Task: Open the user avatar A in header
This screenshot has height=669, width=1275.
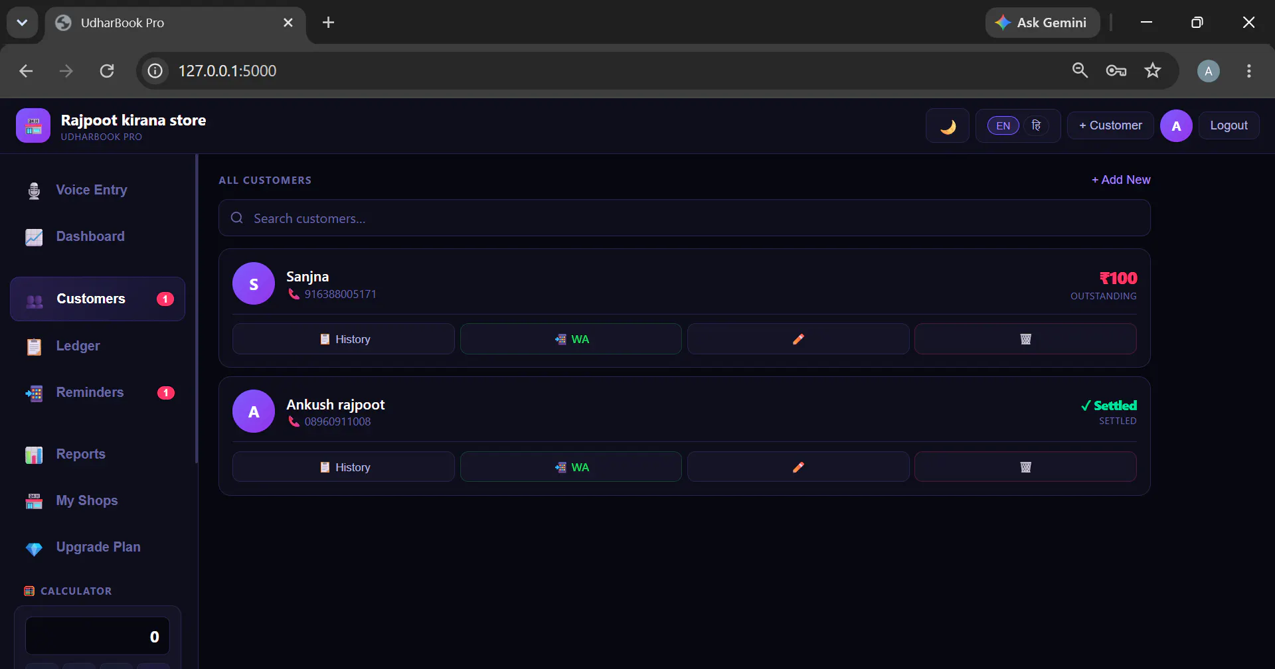Action: [x=1176, y=126]
